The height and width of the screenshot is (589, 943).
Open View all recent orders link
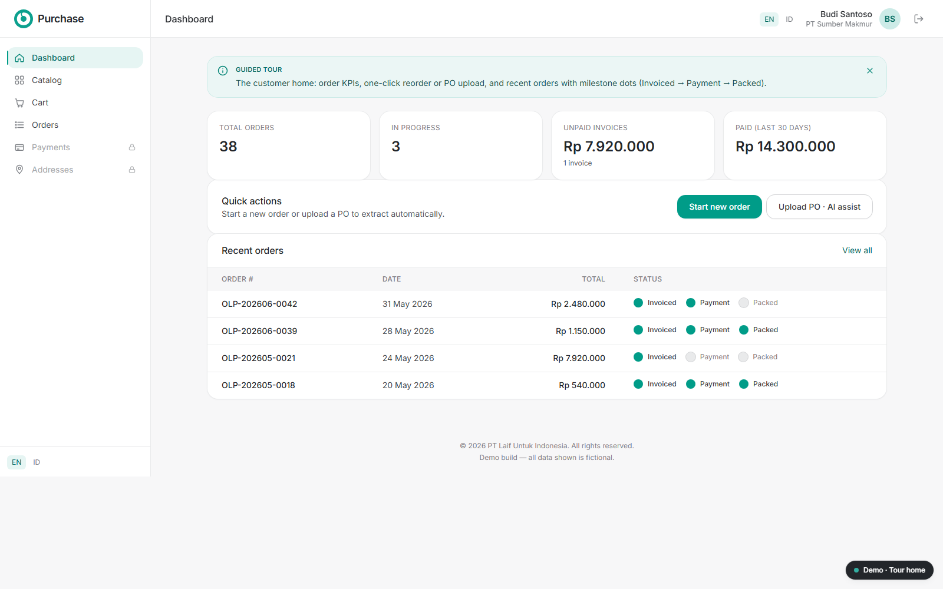point(857,250)
